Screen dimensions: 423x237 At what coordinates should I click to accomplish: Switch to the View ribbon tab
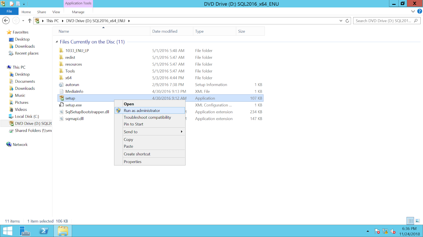point(56,12)
